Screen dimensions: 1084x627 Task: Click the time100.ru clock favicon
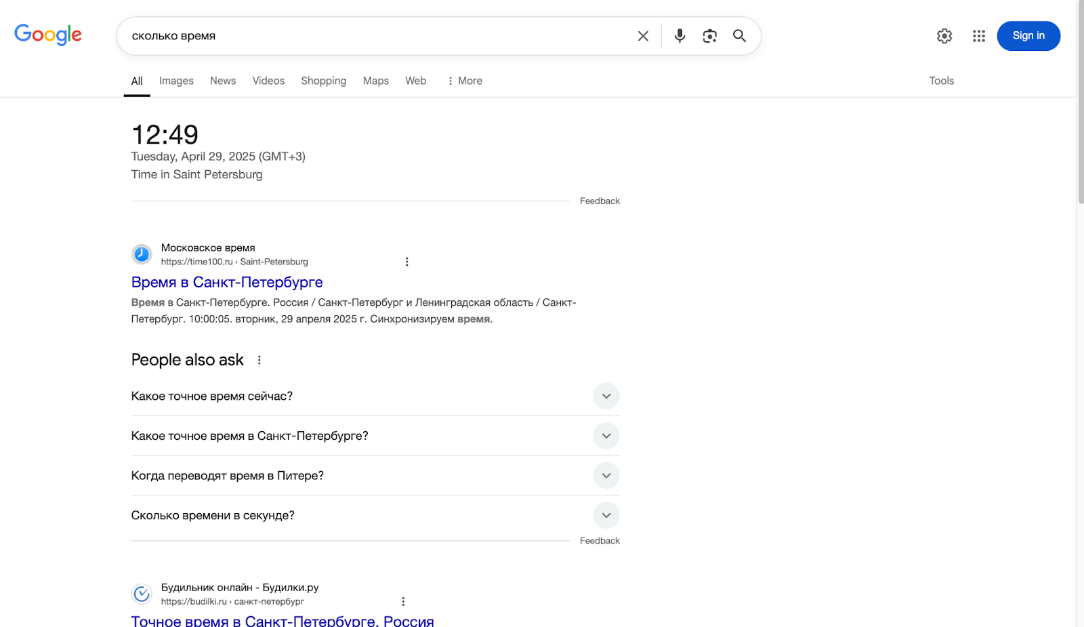[141, 254]
